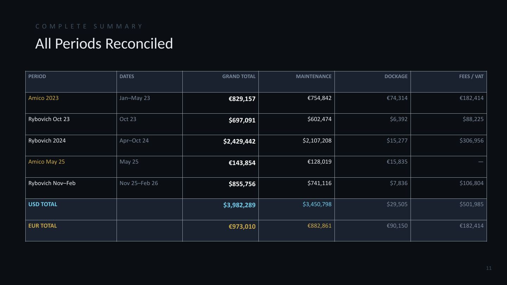Image resolution: width=507 pixels, height=285 pixels.
Task: Select the Rybovich Oct 23 row label
Action: pos(49,119)
